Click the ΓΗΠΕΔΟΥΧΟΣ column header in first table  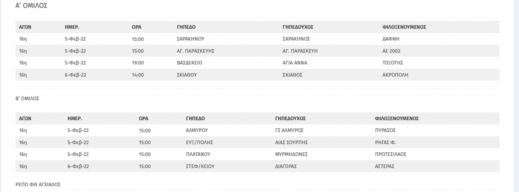(x=298, y=27)
